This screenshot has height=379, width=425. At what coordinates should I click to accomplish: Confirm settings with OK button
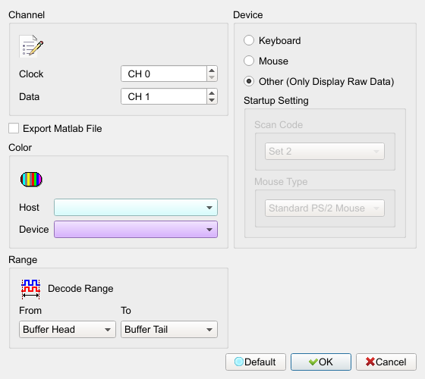[321, 362]
